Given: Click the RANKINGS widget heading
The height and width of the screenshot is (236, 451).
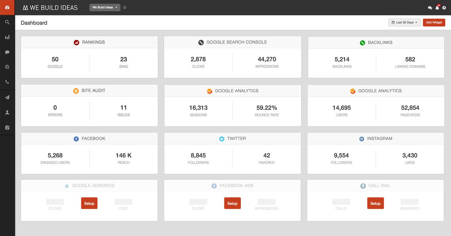Looking at the screenshot, I should pos(94,42).
